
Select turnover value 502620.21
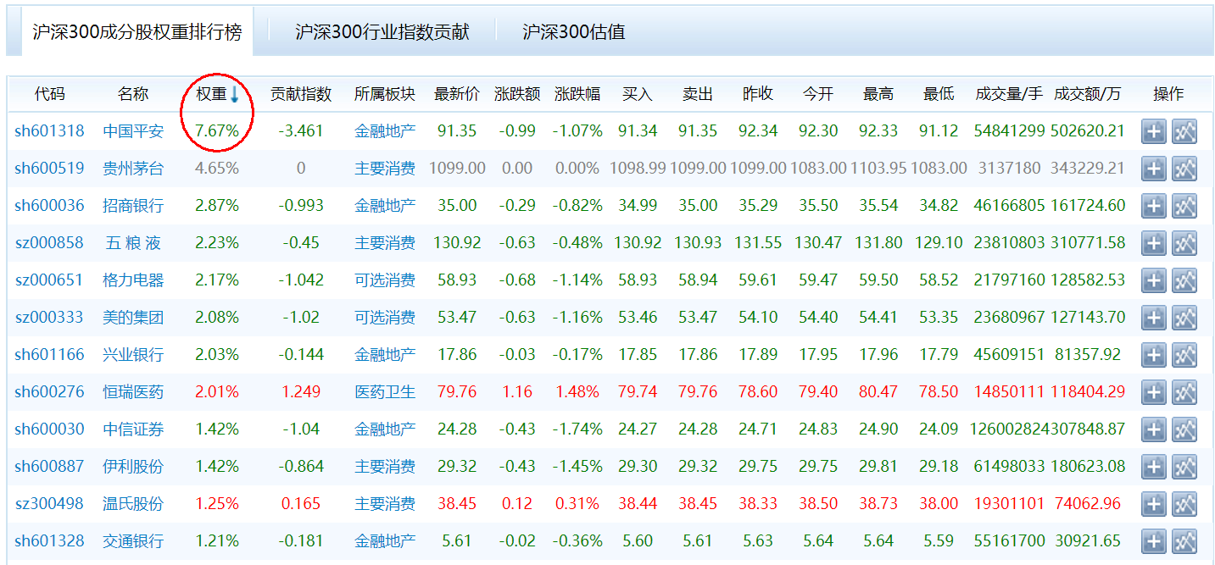pyautogui.click(x=1088, y=131)
